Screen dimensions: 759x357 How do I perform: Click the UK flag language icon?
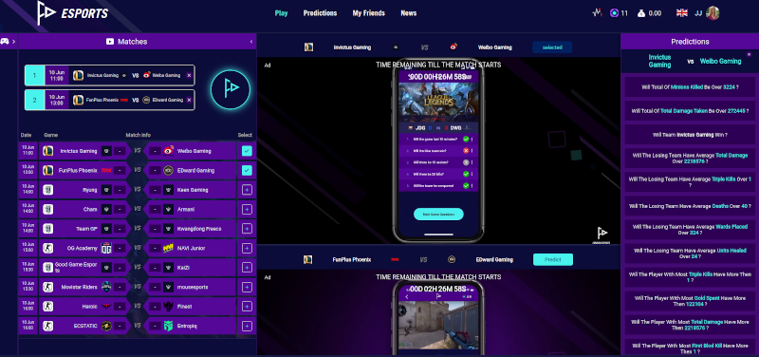pyautogui.click(x=682, y=13)
